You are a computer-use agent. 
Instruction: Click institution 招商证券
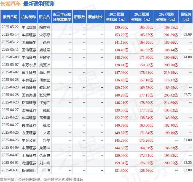[x=29, y=103]
